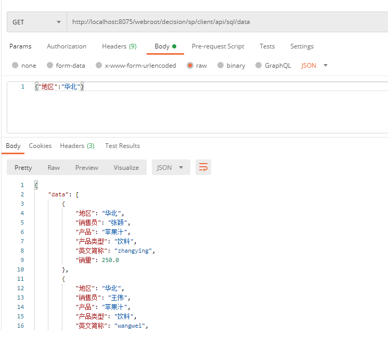Click the request URL input field
Viewport: 388px width, 347px height.
coord(227,22)
